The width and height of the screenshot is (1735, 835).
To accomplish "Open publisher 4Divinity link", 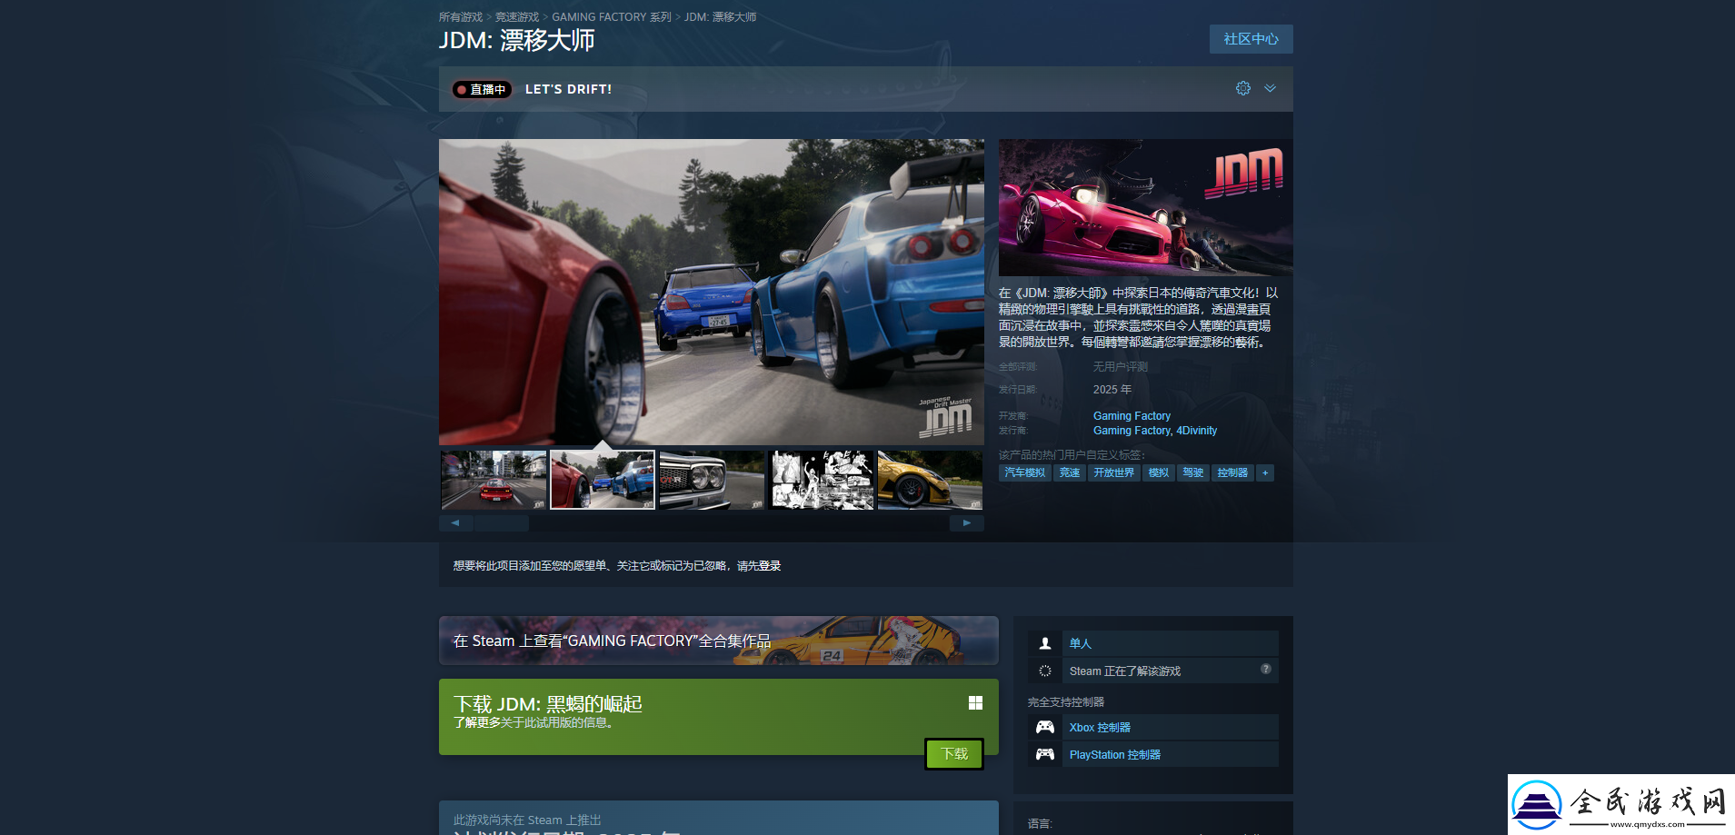I will pos(1196,431).
